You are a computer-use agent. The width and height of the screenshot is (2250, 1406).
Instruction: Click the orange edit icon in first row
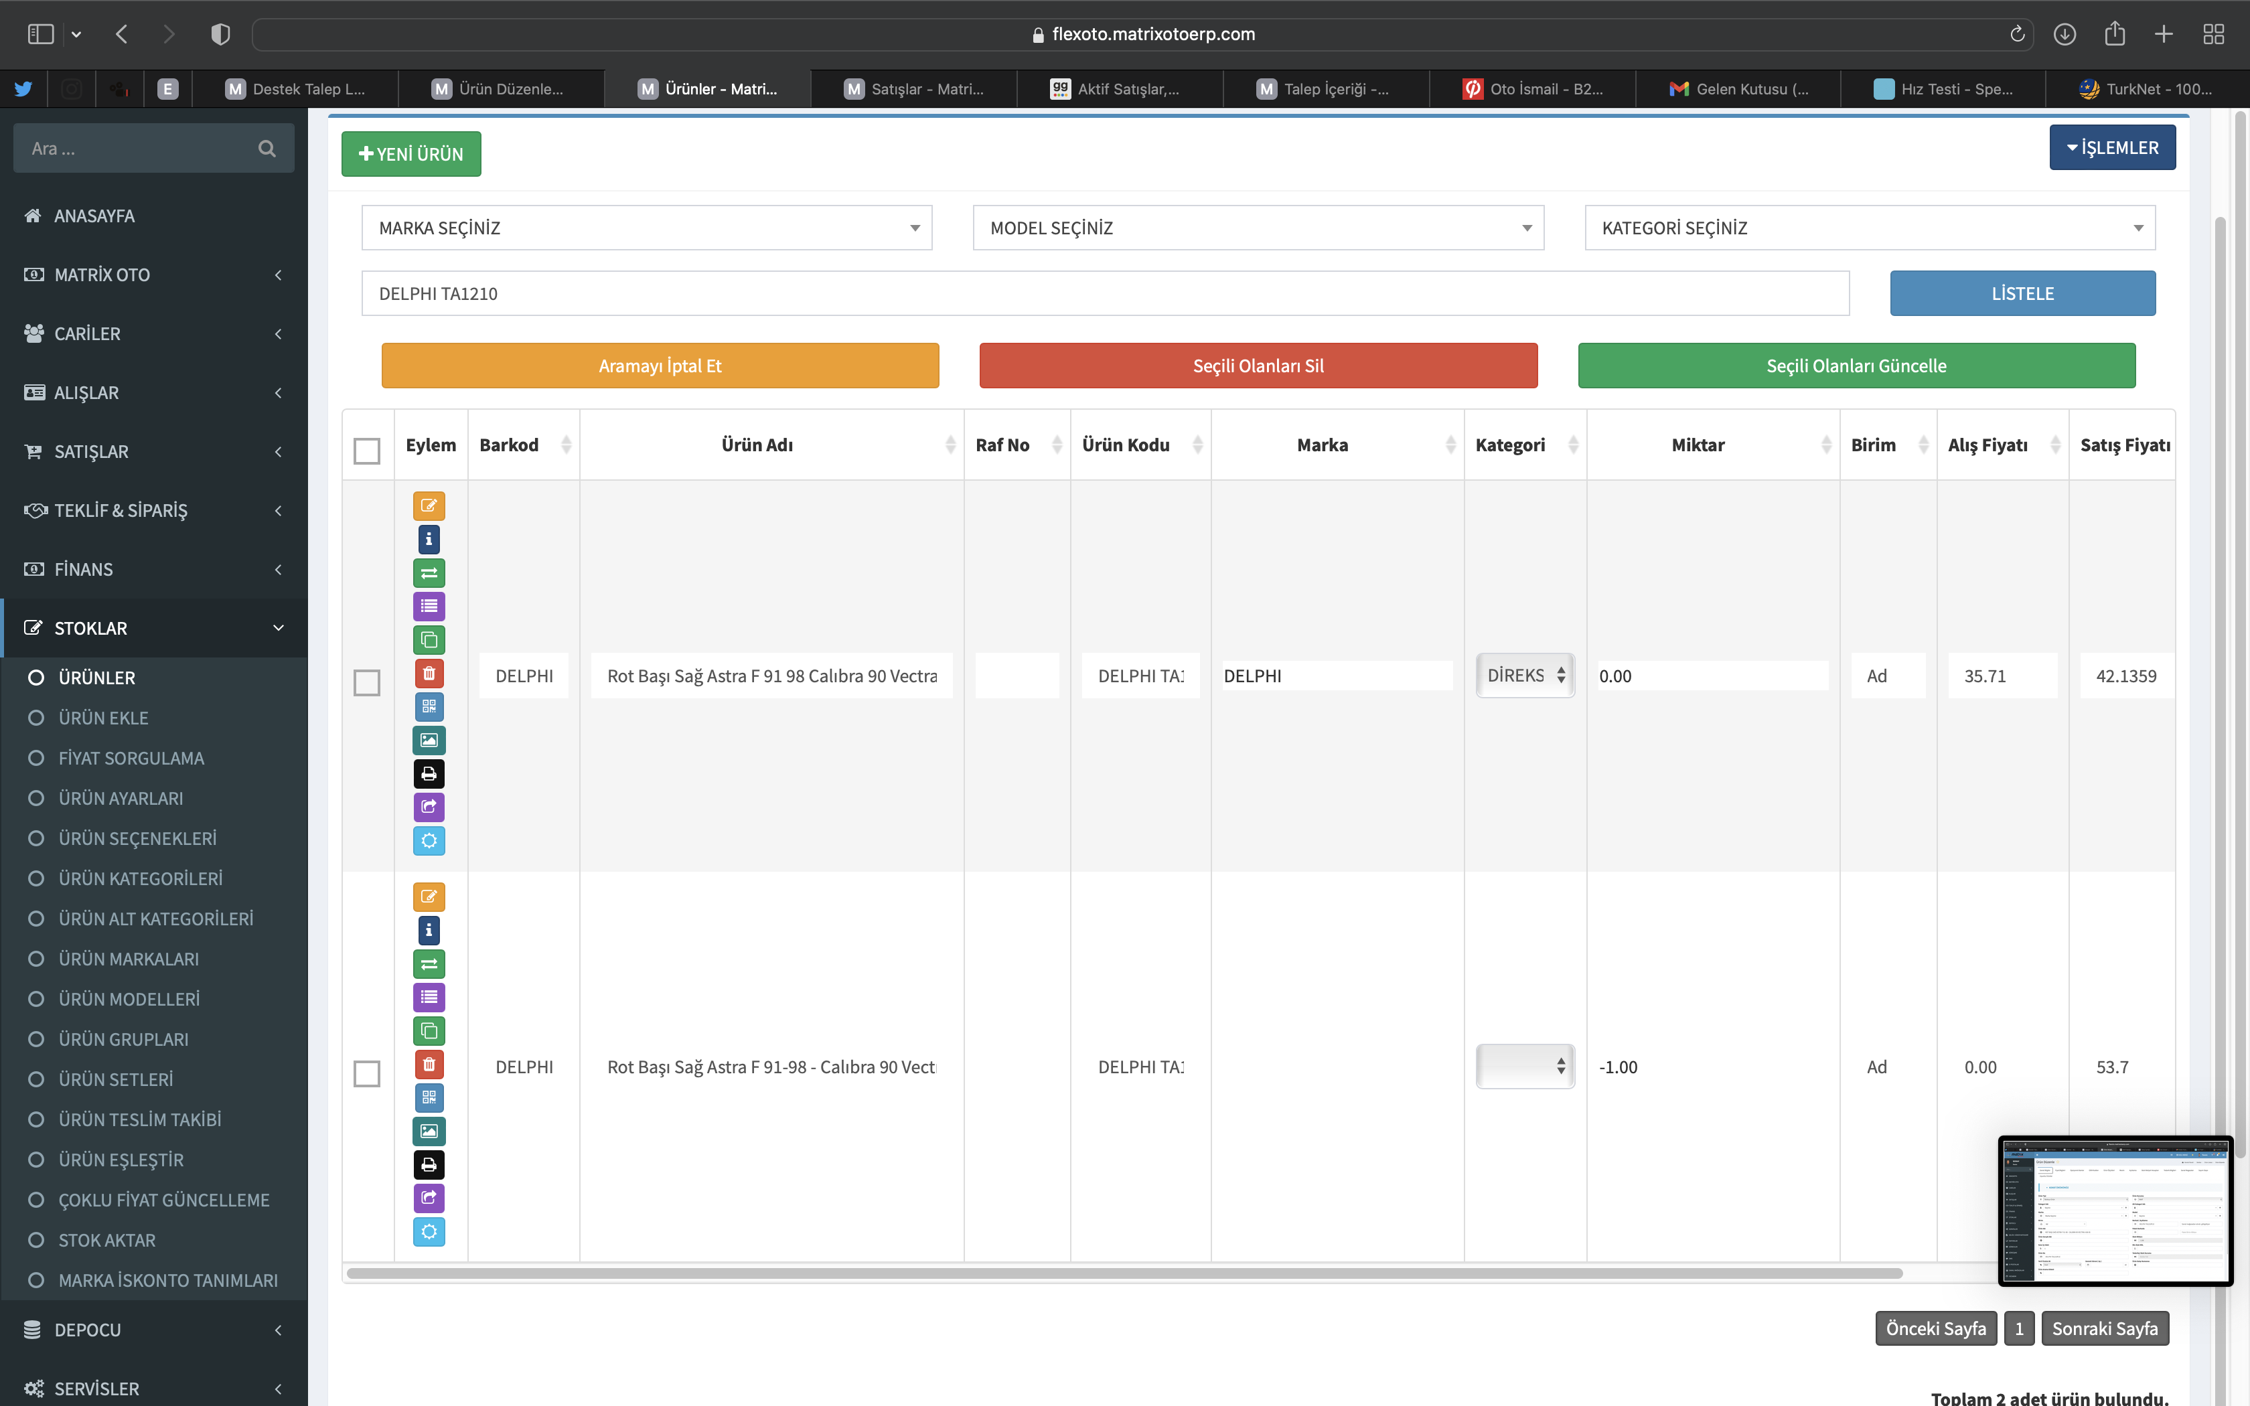pos(429,506)
